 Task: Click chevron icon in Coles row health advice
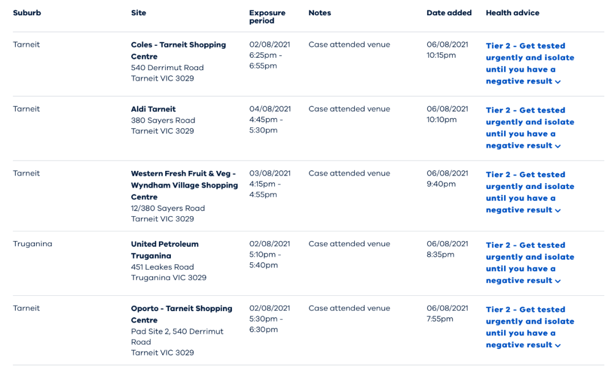(x=558, y=82)
